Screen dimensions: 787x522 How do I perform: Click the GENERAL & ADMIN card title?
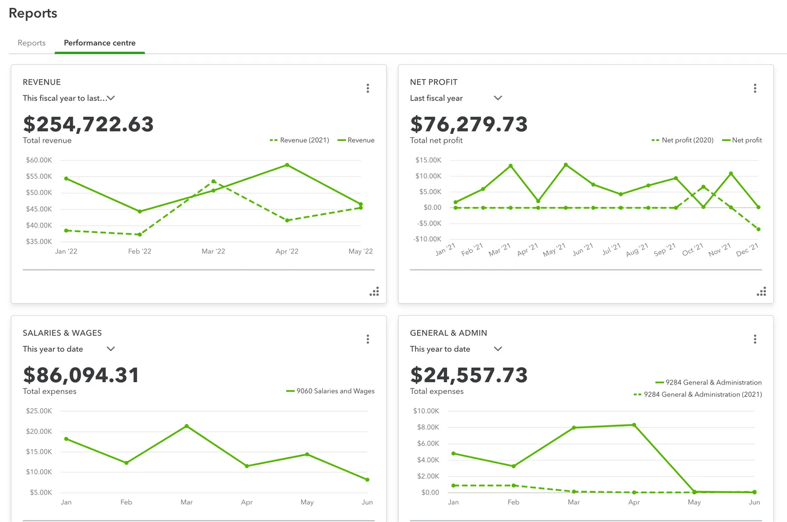click(x=449, y=333)
